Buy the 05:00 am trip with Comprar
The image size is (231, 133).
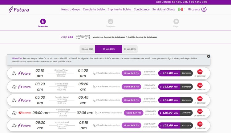pyautogui.click(x=186, y=100)
